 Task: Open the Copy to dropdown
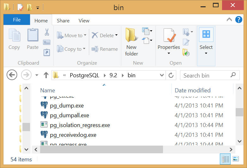click(71, 49)
